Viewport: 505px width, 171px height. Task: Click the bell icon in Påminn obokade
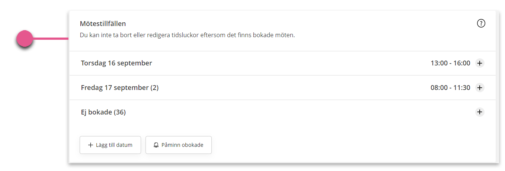tap(156, 145)
